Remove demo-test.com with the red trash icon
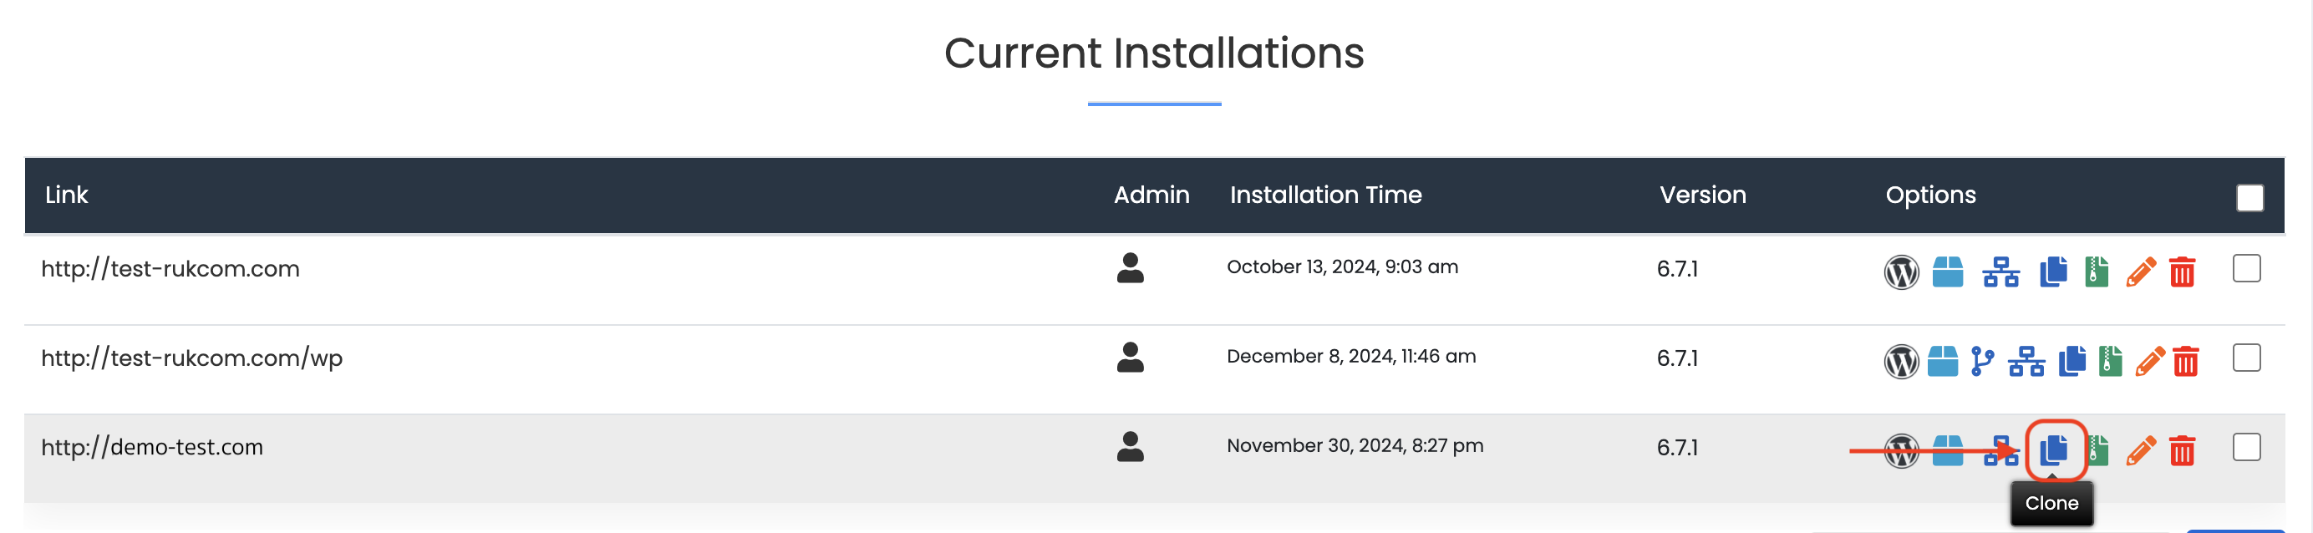Screen dimensions: 2313x533 (x=2182, y=450)
